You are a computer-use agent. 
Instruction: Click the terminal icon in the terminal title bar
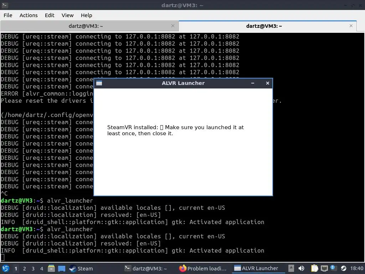5,5
